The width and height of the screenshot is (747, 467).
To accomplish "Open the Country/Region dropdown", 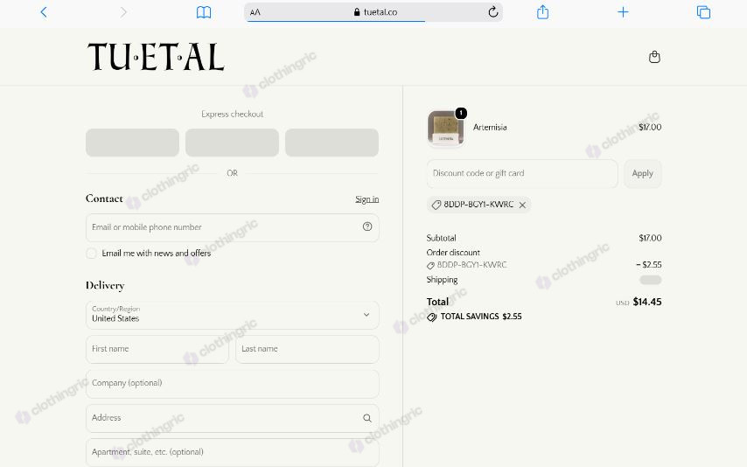I will [x=233, y=315].
